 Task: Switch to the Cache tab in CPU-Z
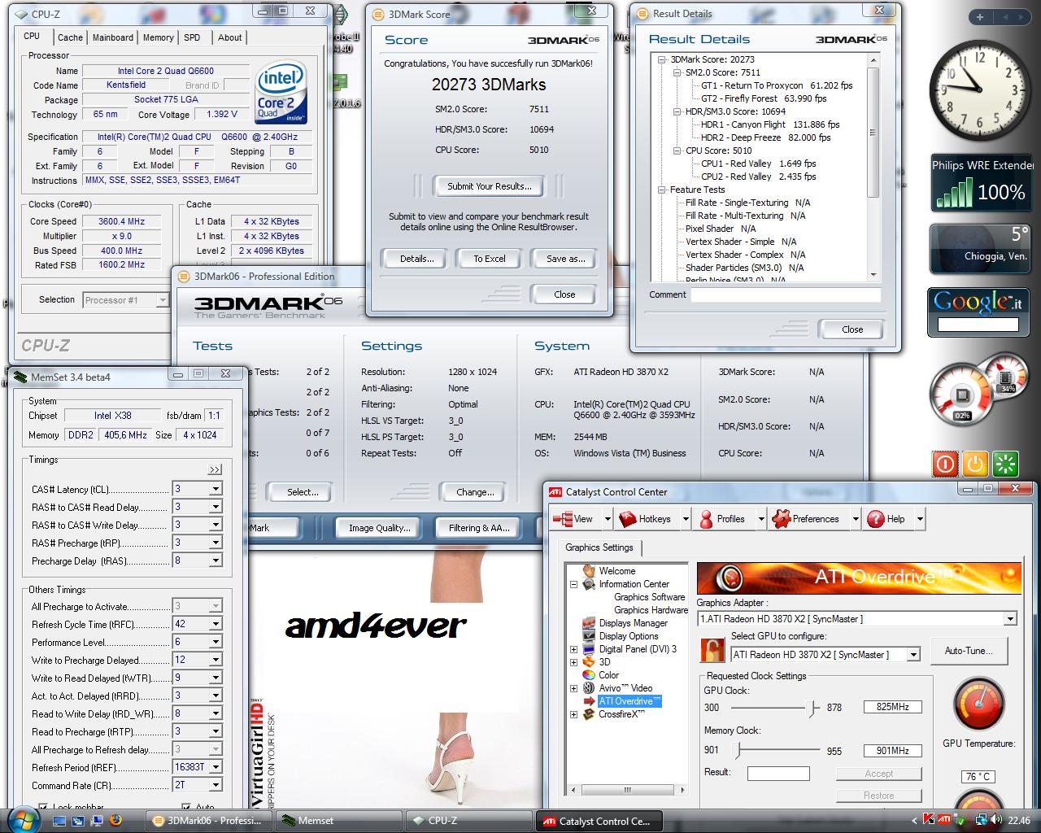click(x=70, y=37)
